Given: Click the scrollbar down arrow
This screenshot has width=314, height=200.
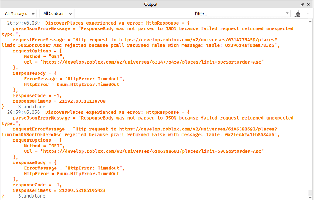Looking at the screenshot, I should pos(311,197).
